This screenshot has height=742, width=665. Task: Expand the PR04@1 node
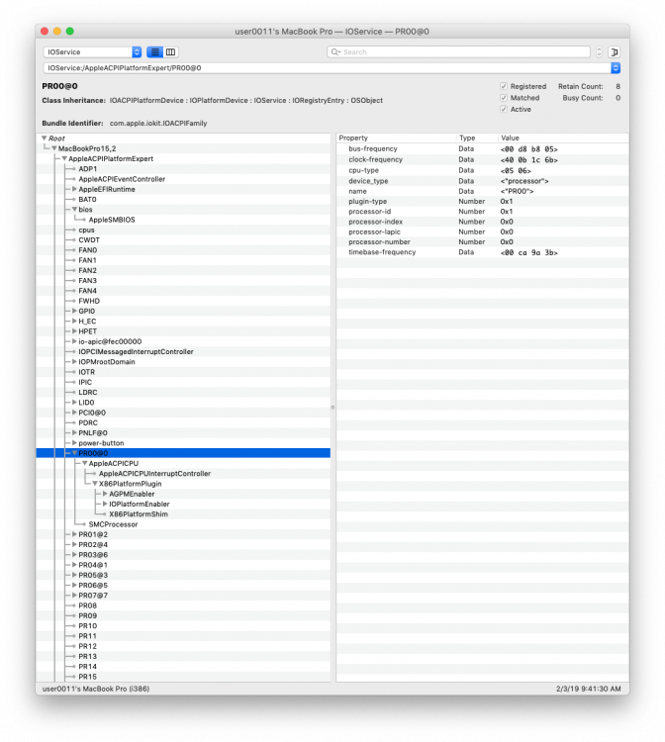[x=74, y=565]
